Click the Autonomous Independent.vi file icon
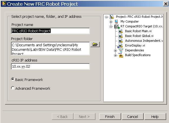 (121, 41)
